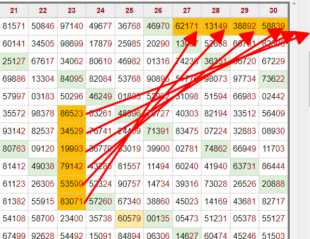
Task: Select orange cell 86523
Action: [x=72, y=114]
